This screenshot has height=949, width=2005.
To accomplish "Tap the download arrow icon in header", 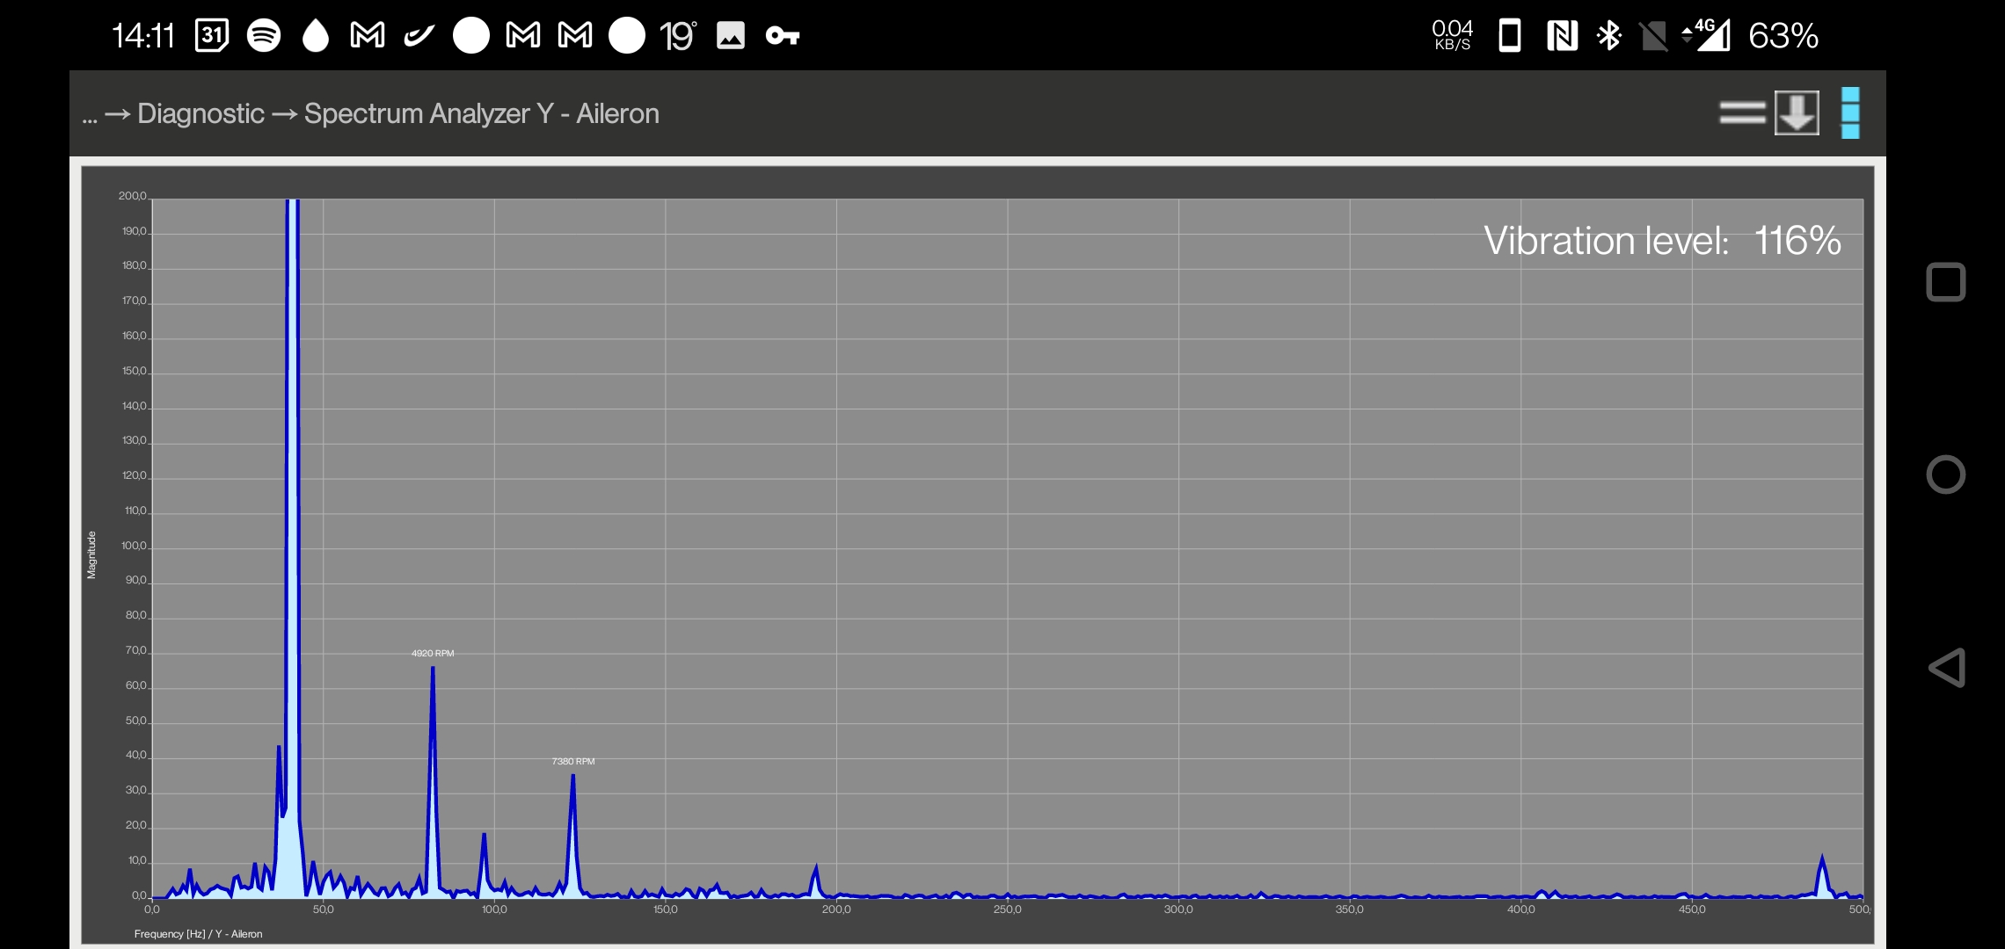I will point(1797,112).
